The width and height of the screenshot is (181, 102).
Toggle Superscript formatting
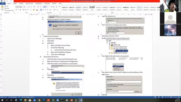pyautogui.click(x=28, y=10)
